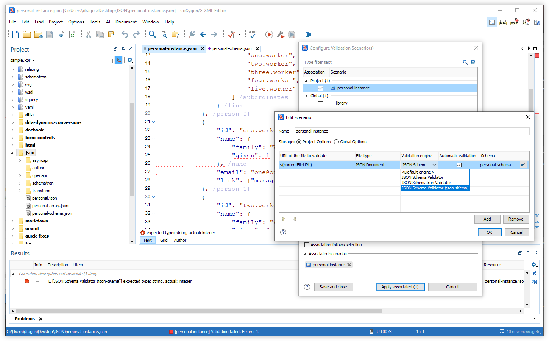Click Cancel in the Edit scenario dialog
The width and height of the screenshot is (549, 341).
click(x=516, y=232)
